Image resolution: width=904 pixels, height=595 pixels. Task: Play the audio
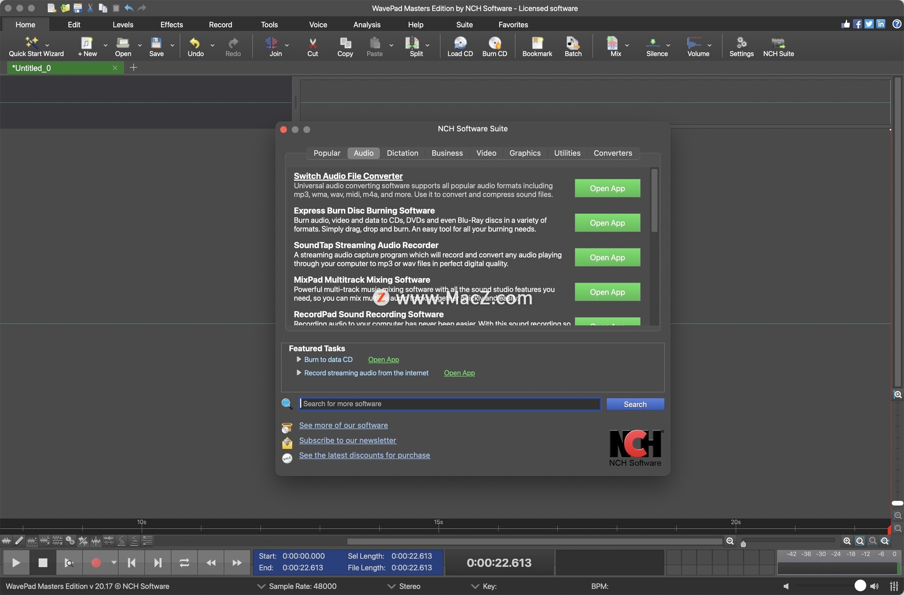(16, 563)
